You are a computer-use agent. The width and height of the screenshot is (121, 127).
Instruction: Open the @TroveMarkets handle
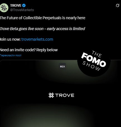[22, 10]
